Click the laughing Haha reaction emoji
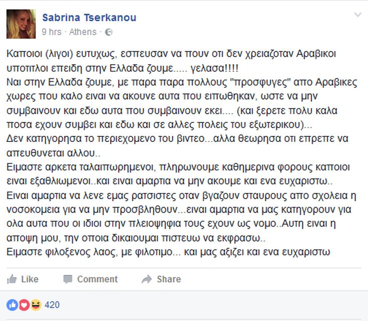Screen dimensions: 368x321 click(x=36, y=305)
